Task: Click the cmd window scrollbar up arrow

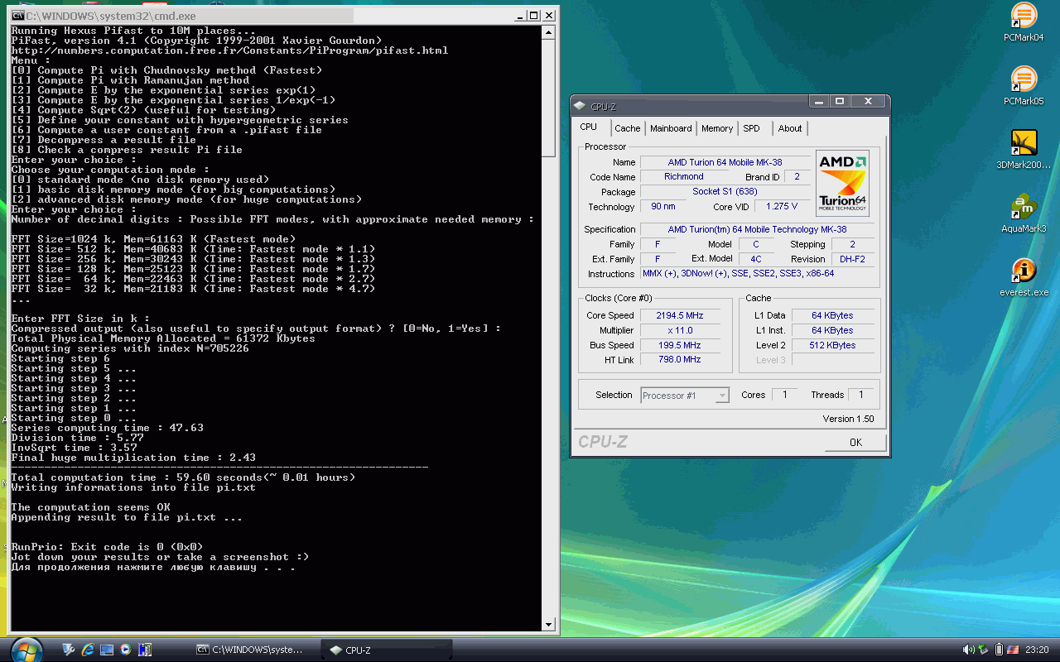Action: [x=548, y=32]
